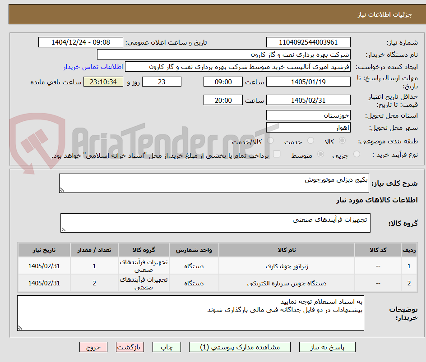
Task: Open مشاهده مدارک پیوستی (1) button
Action: click(x=240, y=347)
